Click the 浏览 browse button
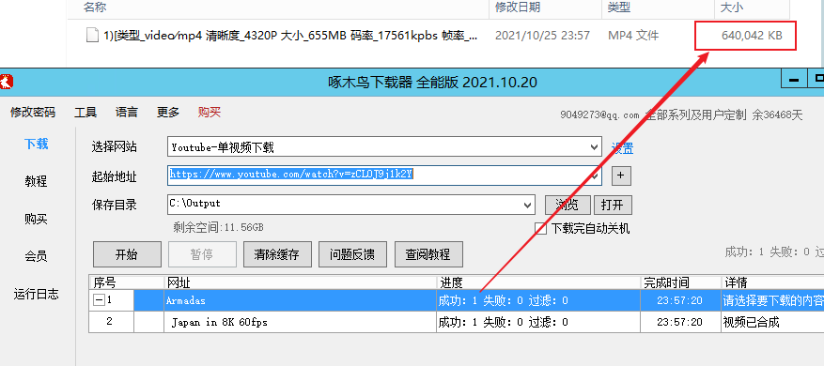Image resolution: width=824 pixels, height=366 pixels. (x=567, y=206)
